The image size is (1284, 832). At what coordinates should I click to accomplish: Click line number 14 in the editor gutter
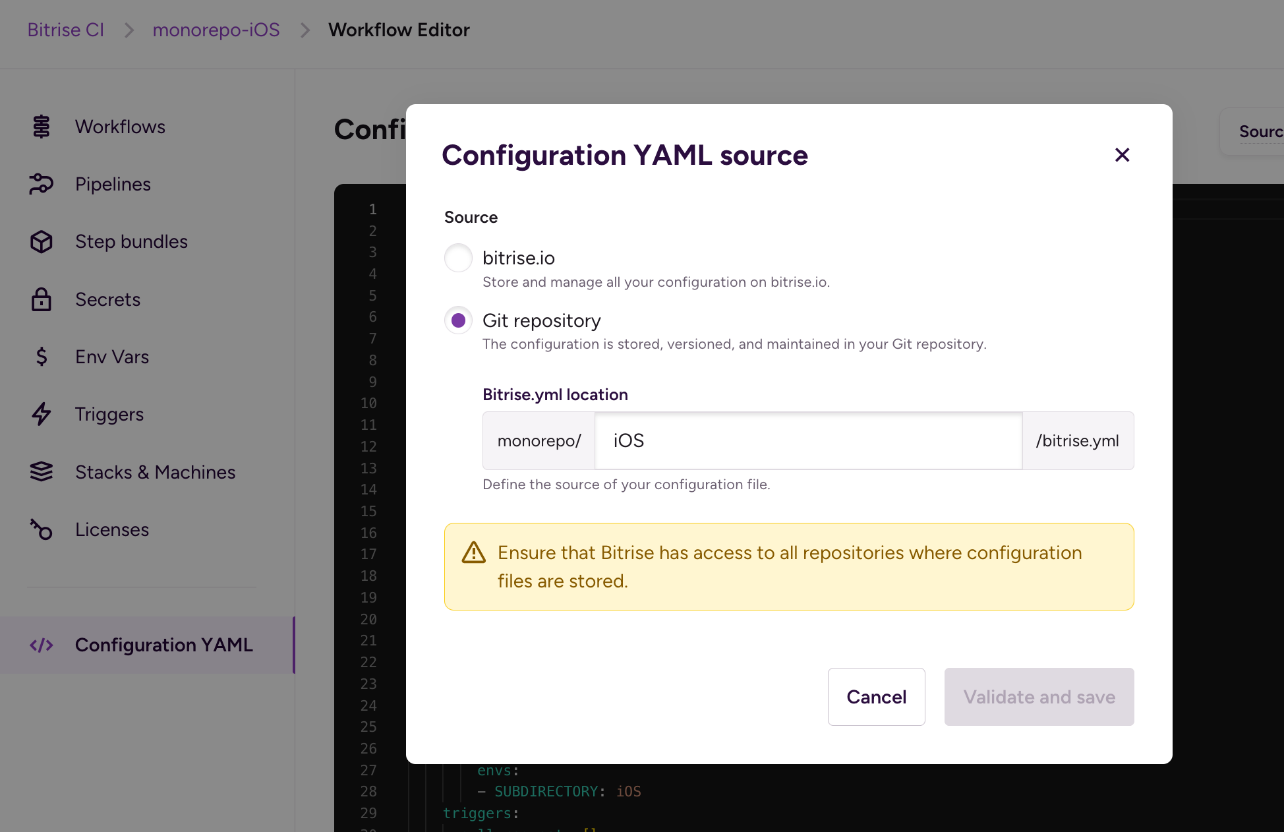(x=368, y=490)
